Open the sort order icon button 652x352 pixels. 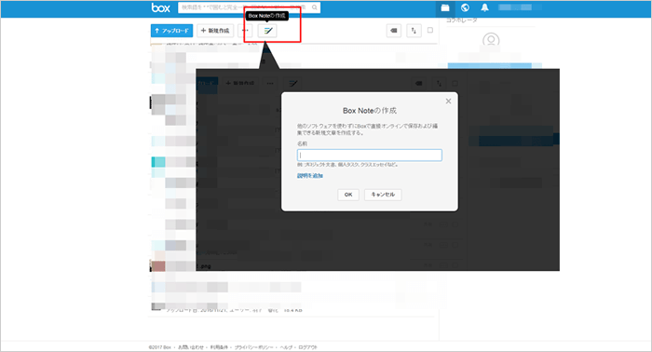pyautogui.click(x=414, y=31)
